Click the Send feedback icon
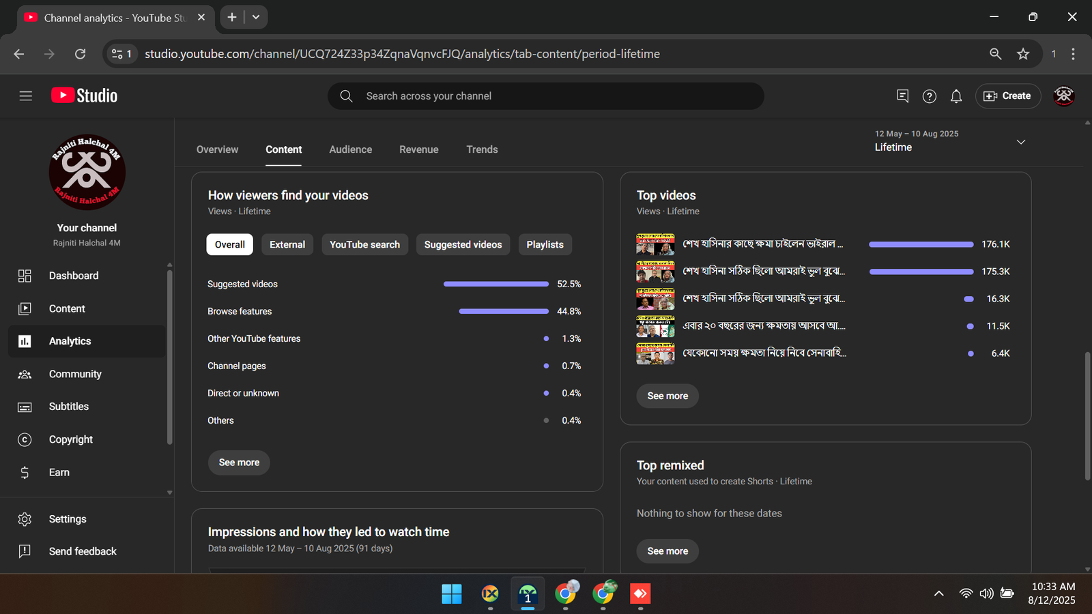 25,551
